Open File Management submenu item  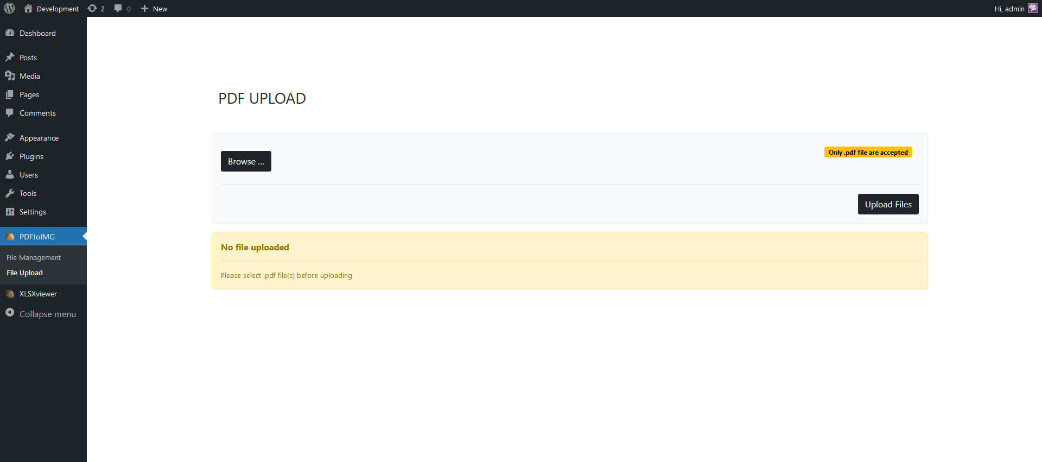coord(34,257)
